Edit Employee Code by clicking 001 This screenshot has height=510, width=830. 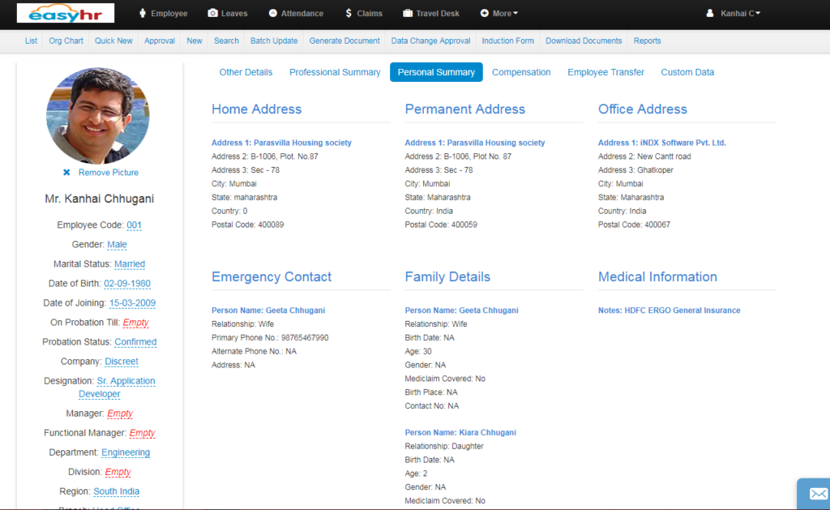point(134,225)
